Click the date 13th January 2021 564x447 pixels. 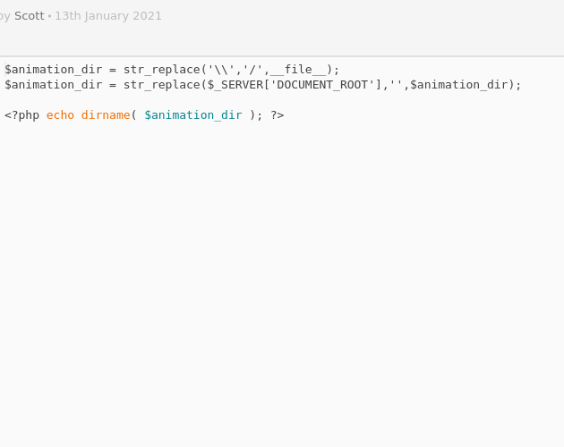(x=108, y=16)
